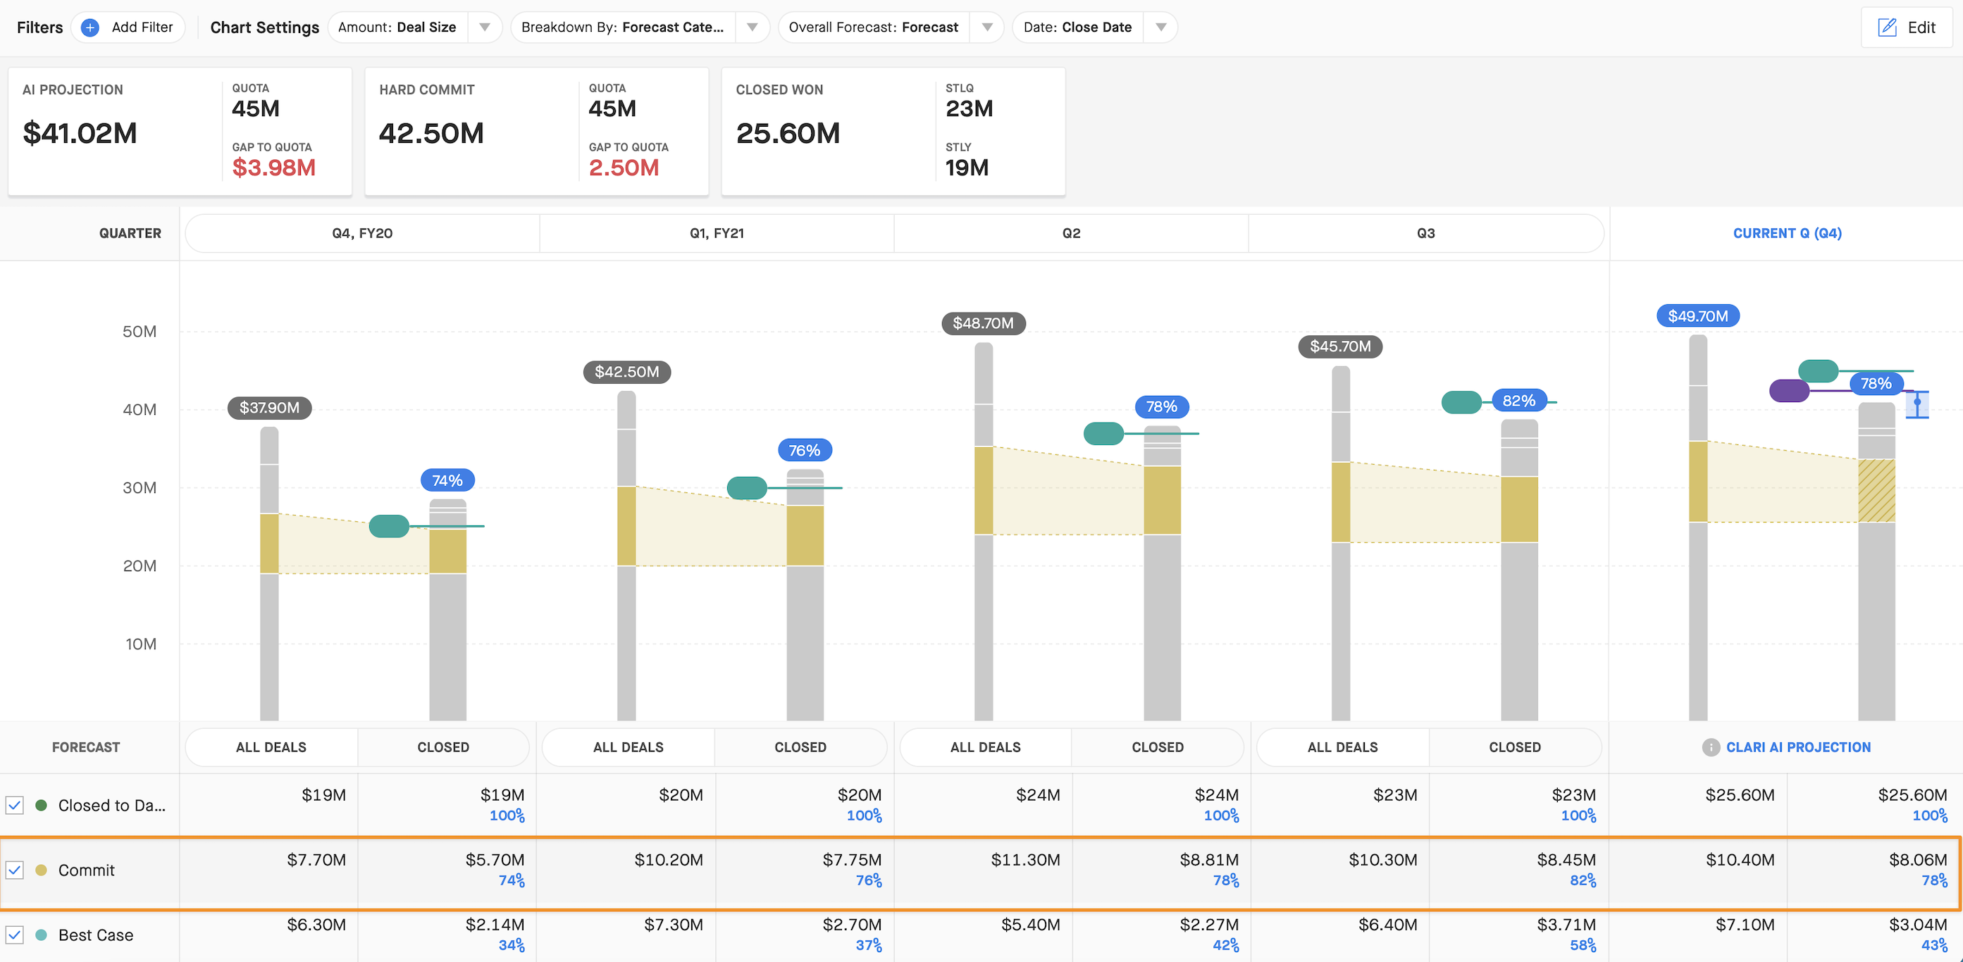Click the Closed Won 25.60M value
Screen dimensions: 1963x962
(788, 133)
